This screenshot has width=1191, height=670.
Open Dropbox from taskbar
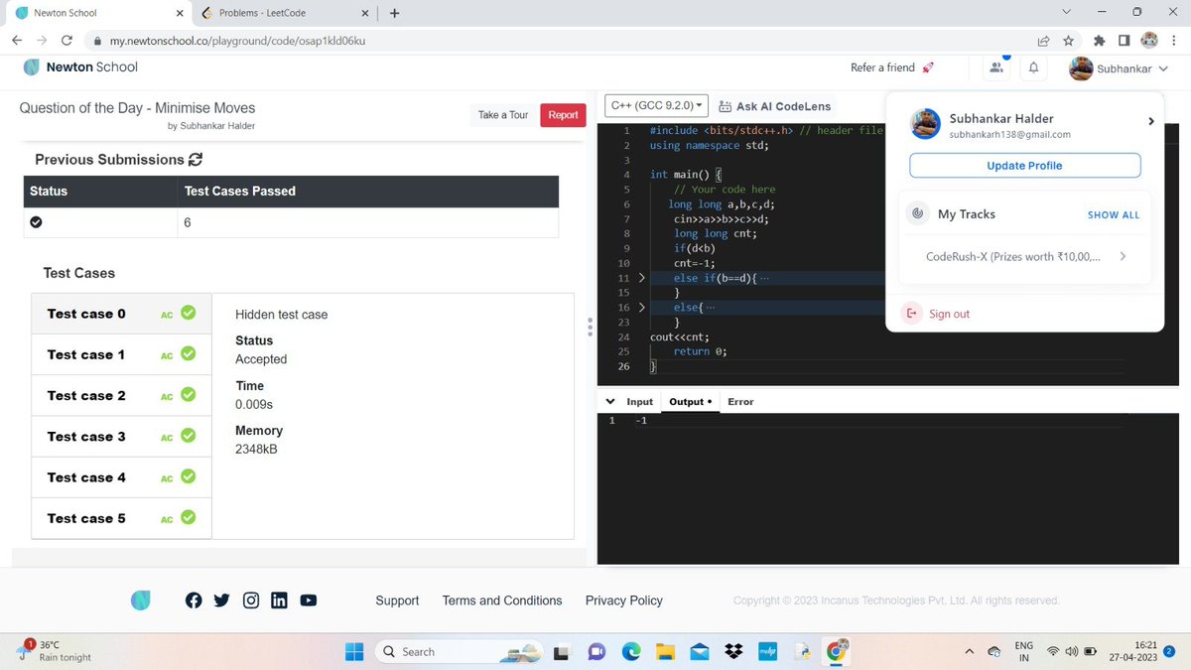click(732, 651)
